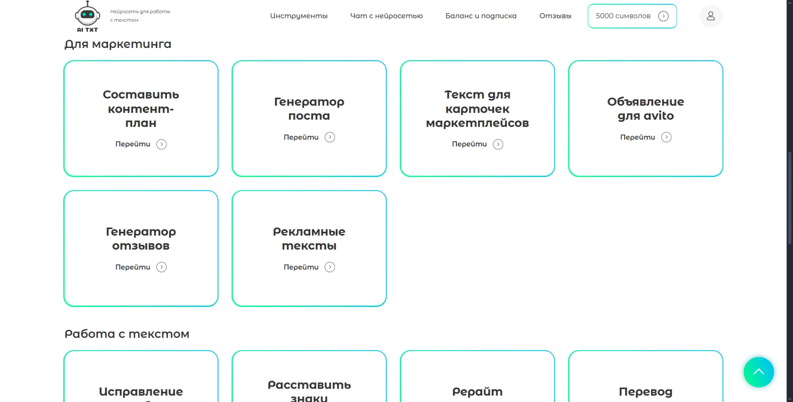Select Чат с нейросетью in the navigation
This screenshot has height=402, width=793.
coord(386,16)
